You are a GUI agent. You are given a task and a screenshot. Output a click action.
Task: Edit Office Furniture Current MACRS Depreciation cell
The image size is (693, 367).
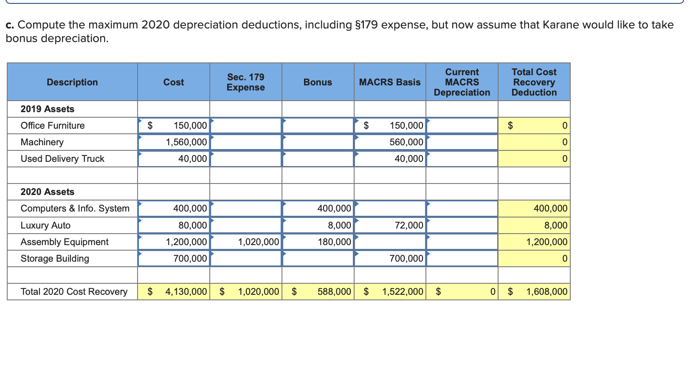click(462, 126)
